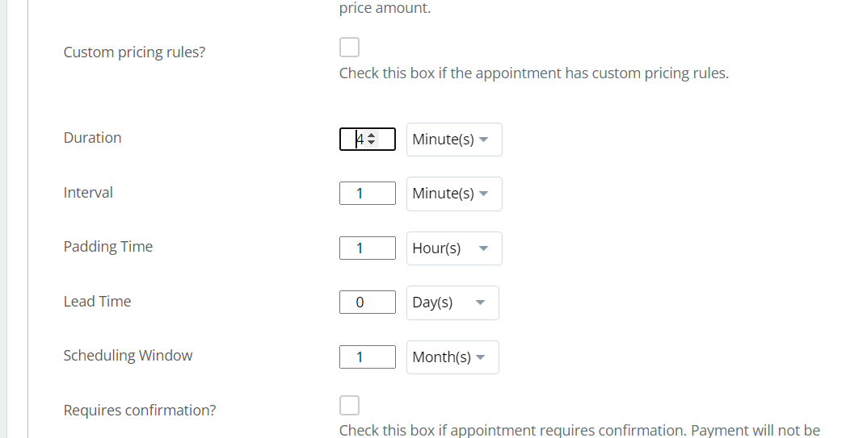This screenshot has height=438, width=850.
Task: Tick the Requires confirmation checkbox
Action: 349,405
